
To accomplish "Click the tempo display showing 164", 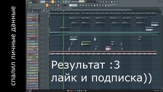I will (43, 2).
